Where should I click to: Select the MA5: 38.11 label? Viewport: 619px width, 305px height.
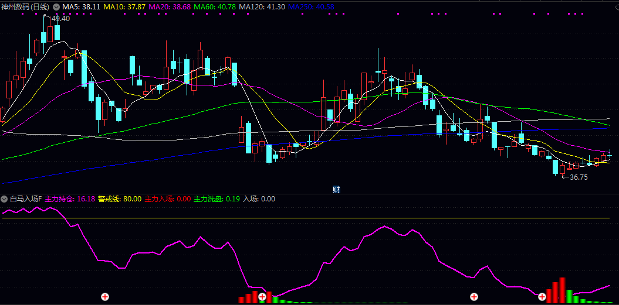pyautogui.click(x=80, y=6)
